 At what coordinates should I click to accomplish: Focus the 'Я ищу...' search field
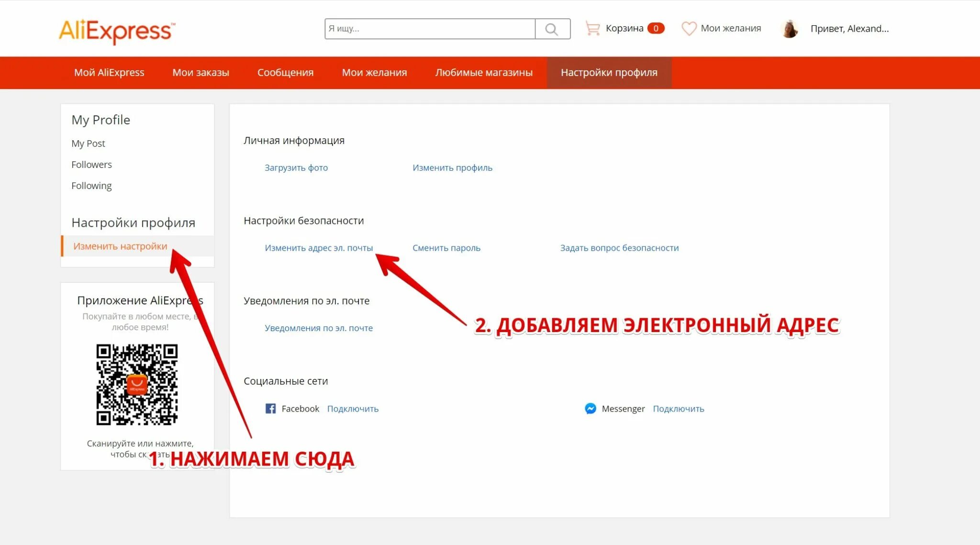[430, 29]
